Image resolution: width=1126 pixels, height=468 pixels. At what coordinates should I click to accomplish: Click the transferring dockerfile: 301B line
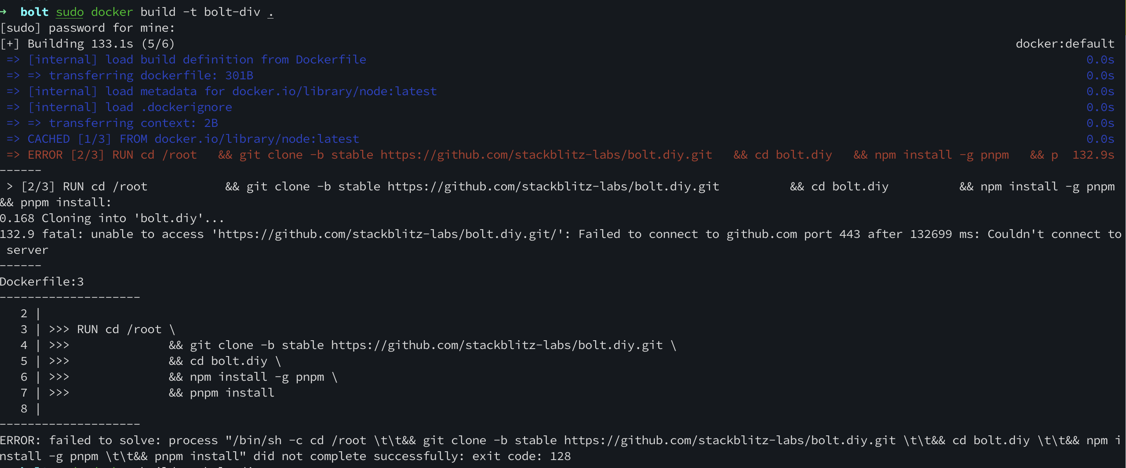tap(151, 75)
